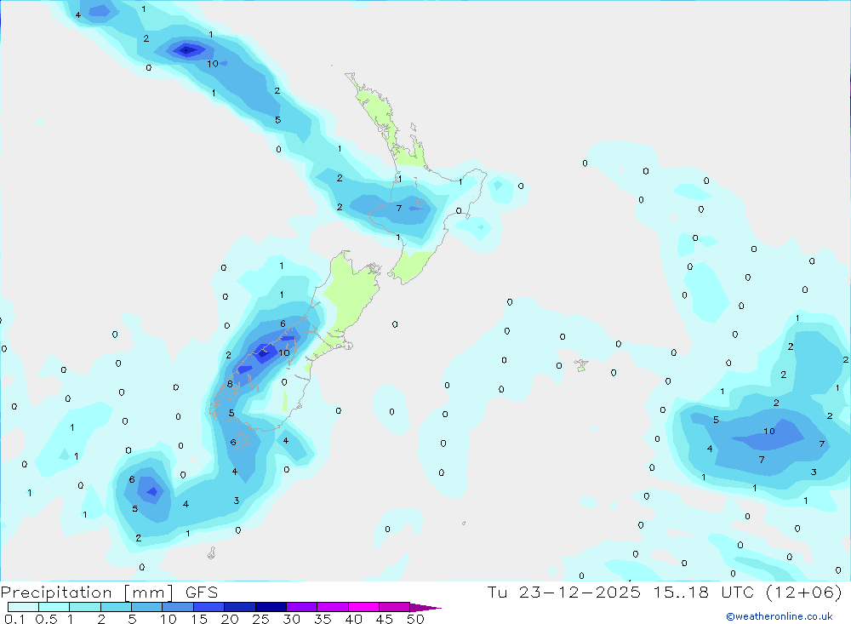Click the "30" legend scale label
Image resolution: width=851 pixels, height=624 pixels.
[291, 619]
